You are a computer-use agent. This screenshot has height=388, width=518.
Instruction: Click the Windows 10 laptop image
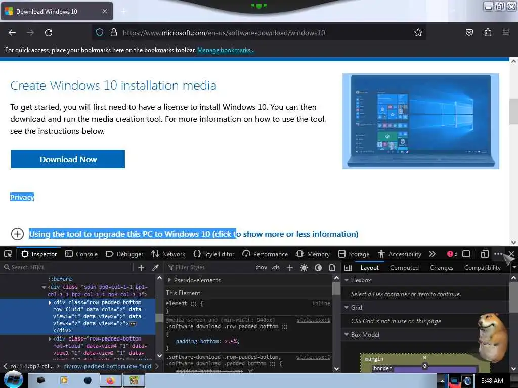click(x=420, y=121)
